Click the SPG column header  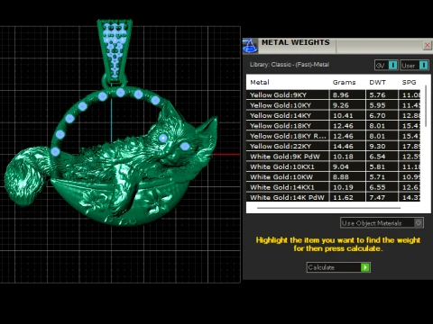point(409,82)
